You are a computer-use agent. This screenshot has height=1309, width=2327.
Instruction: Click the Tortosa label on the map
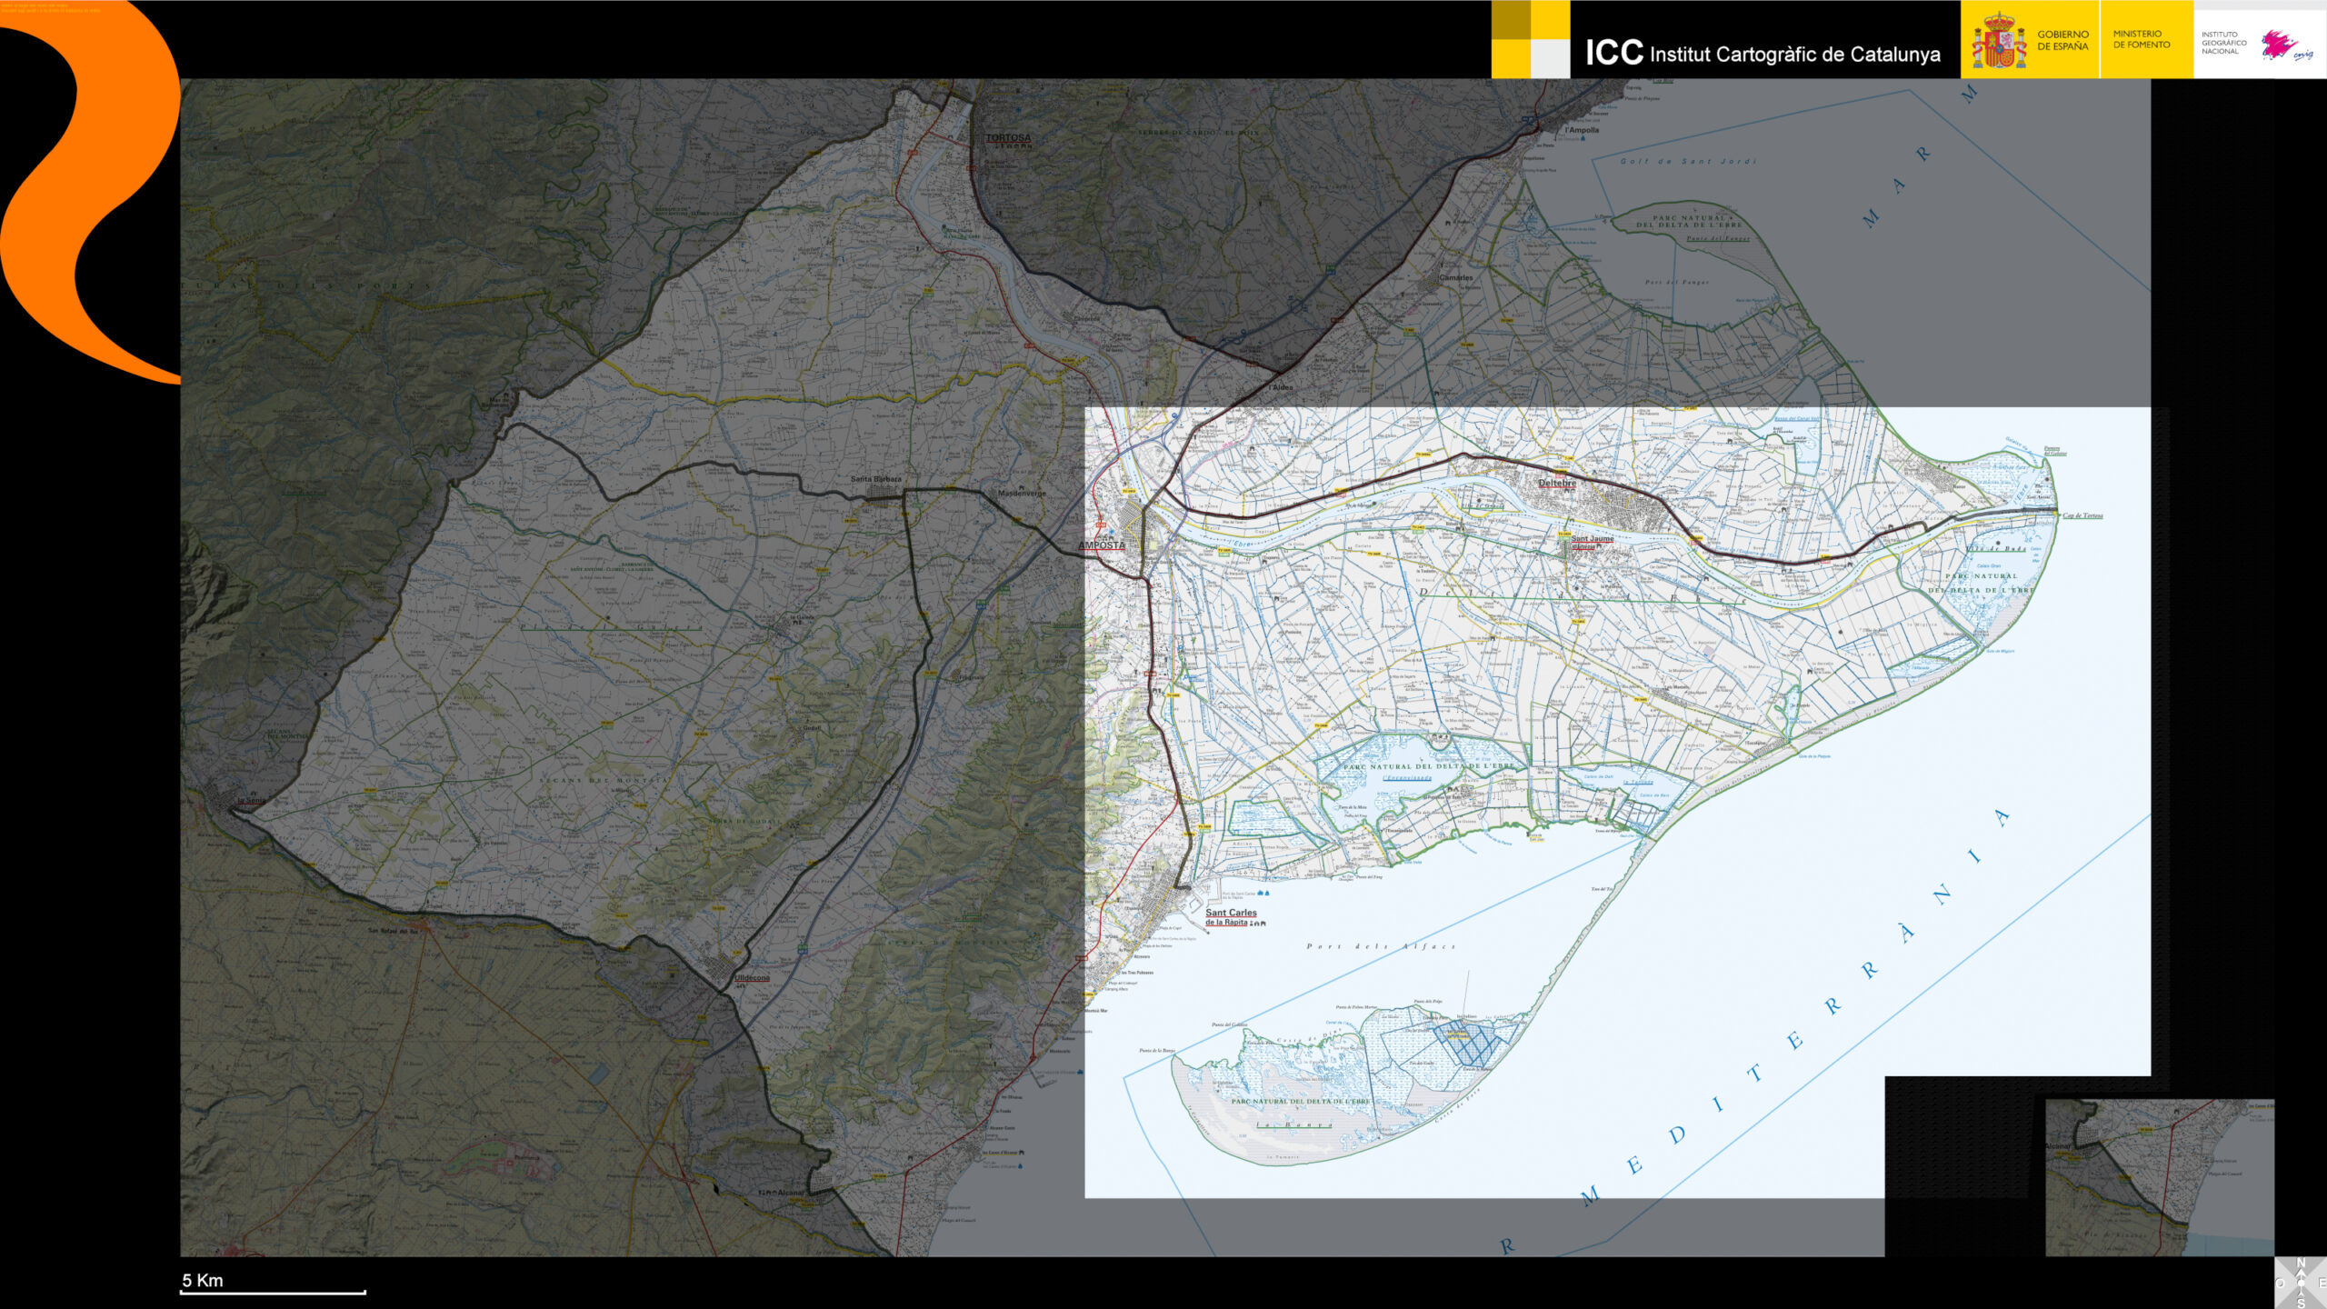point(1008,138)
